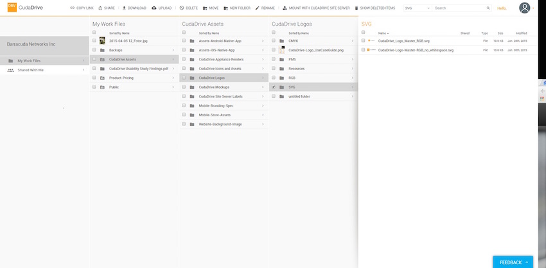The height and width of the screenshot is (268, 546).
Task: Click the Product-Pricing folder icon
Action: point(102,78)
